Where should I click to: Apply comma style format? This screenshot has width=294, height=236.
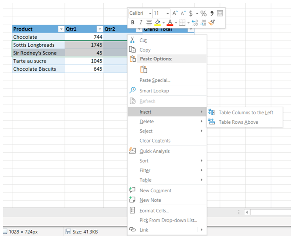click(x=212, y=13)
